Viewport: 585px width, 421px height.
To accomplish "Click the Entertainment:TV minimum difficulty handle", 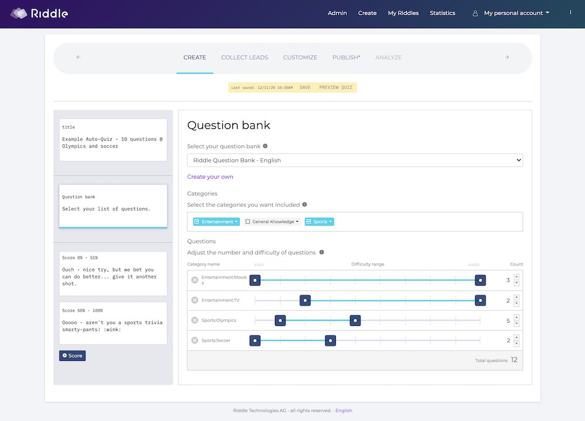I will 305,300.
